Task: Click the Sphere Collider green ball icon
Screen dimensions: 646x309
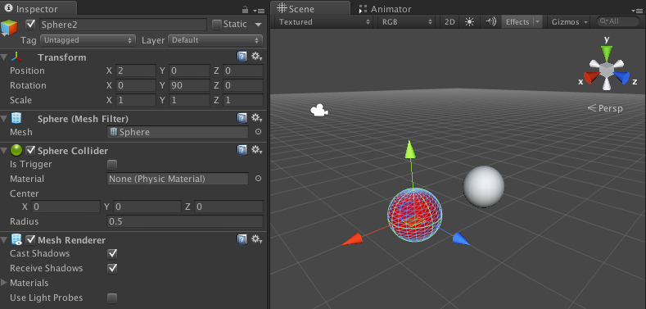Action: pos(16,150)
